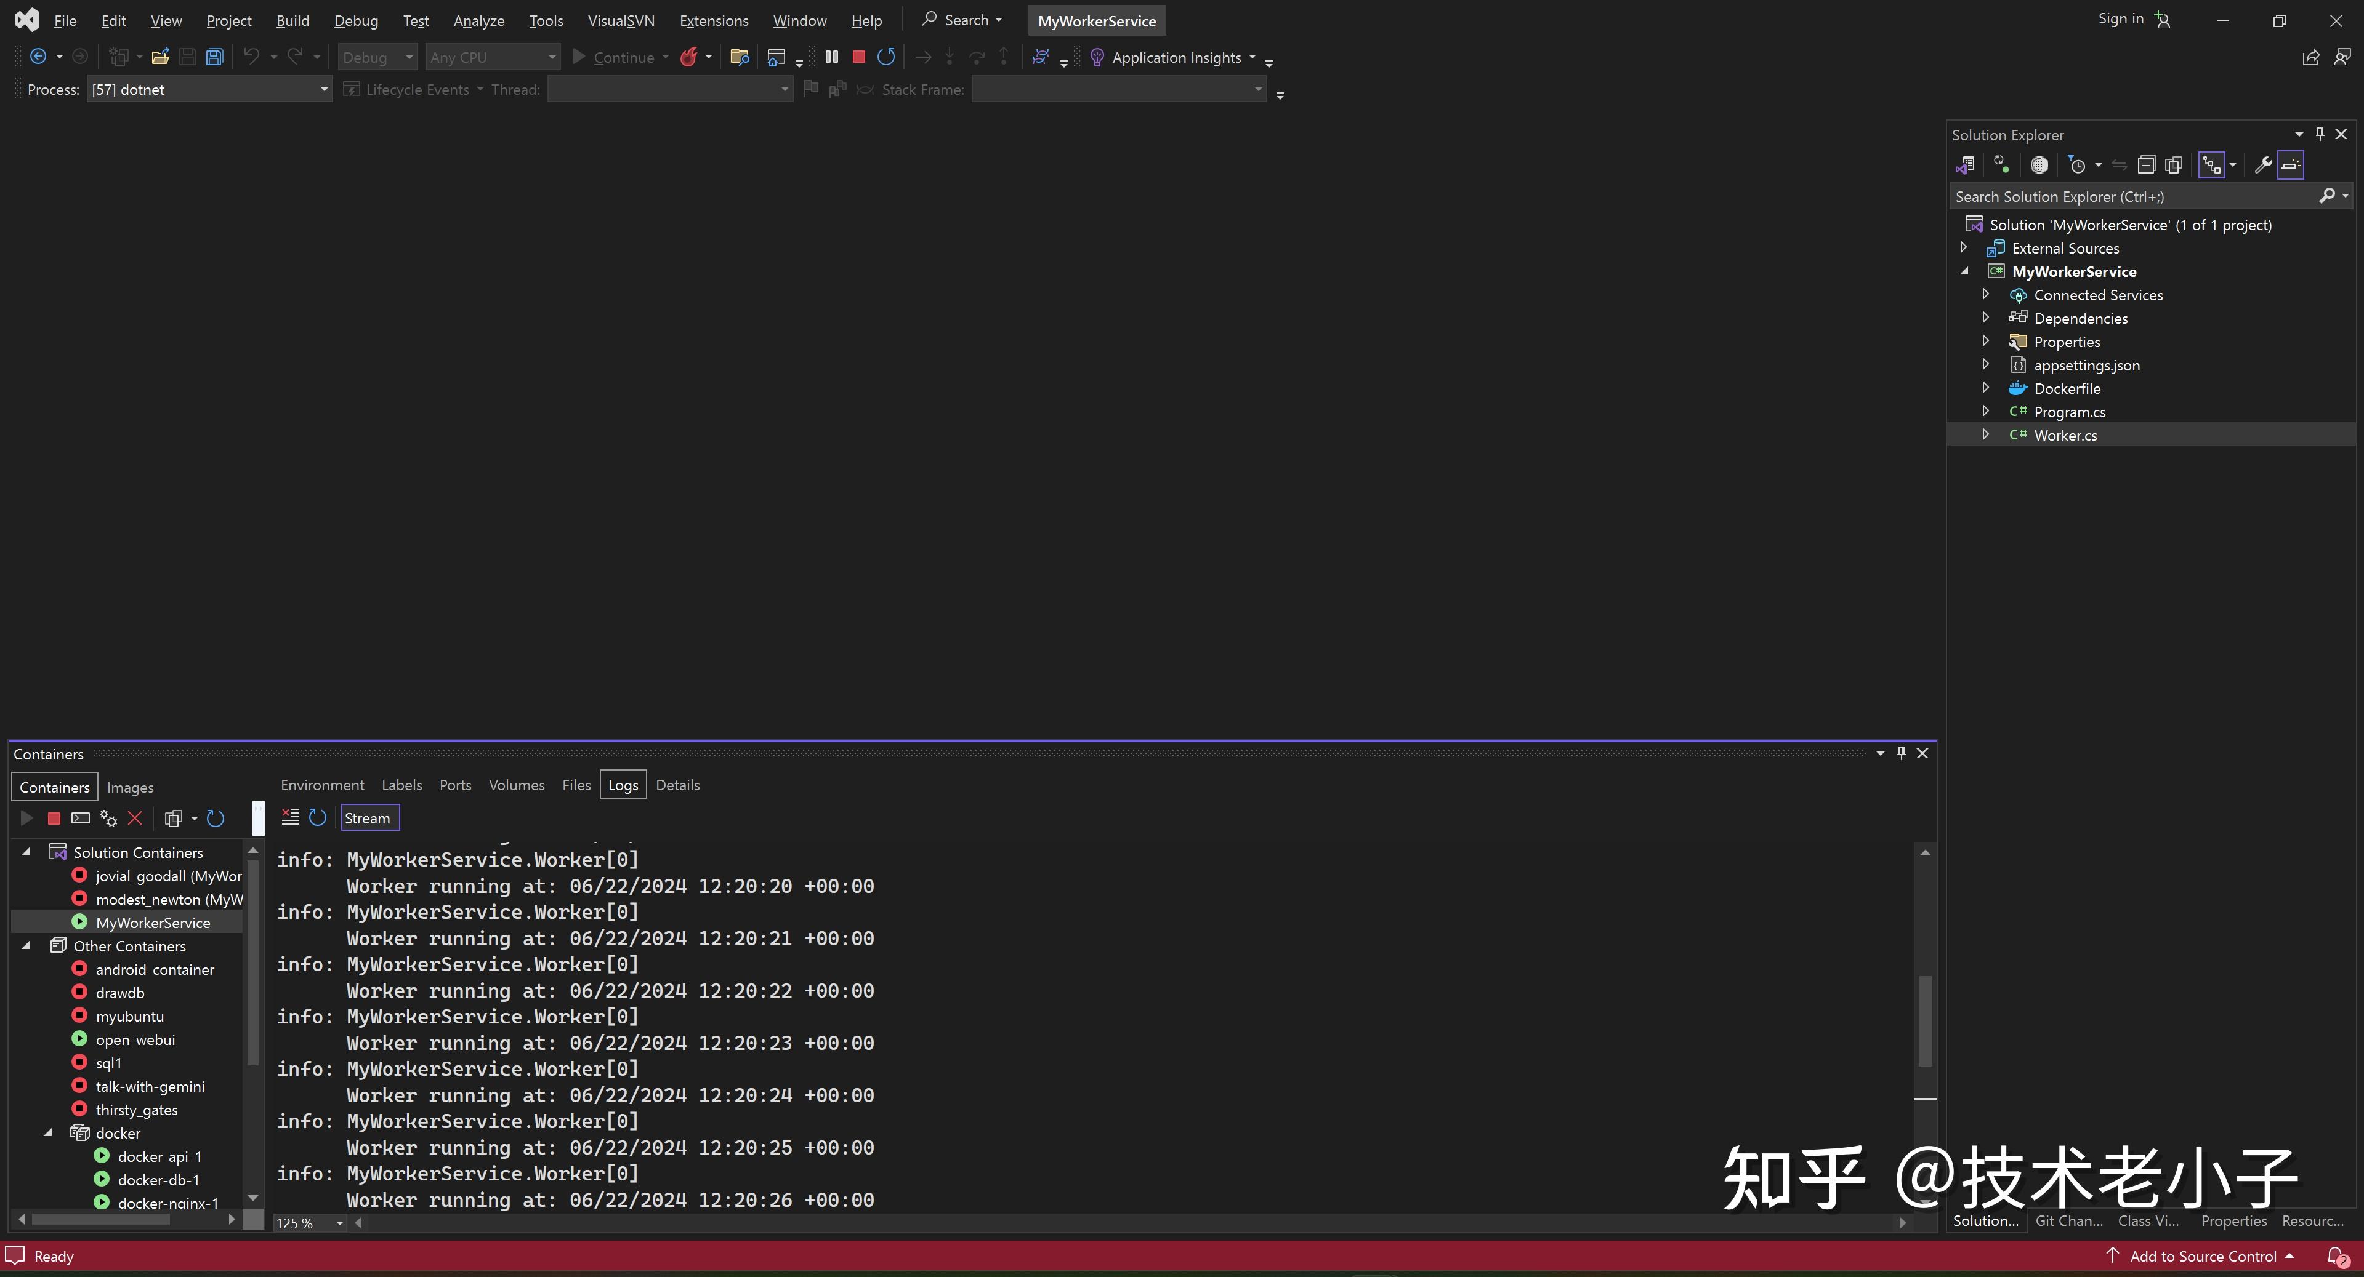Remove the selected container
This screenshot has width=2364, height=1277.
[x=136, y=819]
